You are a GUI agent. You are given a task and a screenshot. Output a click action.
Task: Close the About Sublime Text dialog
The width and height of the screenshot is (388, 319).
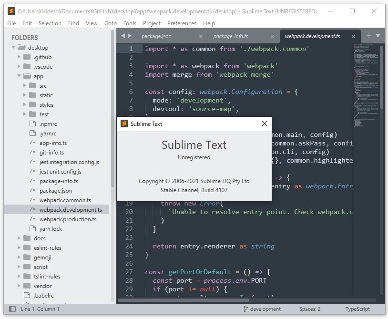[264, 123]
